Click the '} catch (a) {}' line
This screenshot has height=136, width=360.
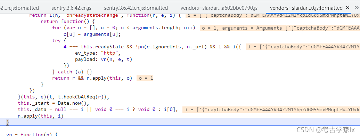[x=72, y=72]
